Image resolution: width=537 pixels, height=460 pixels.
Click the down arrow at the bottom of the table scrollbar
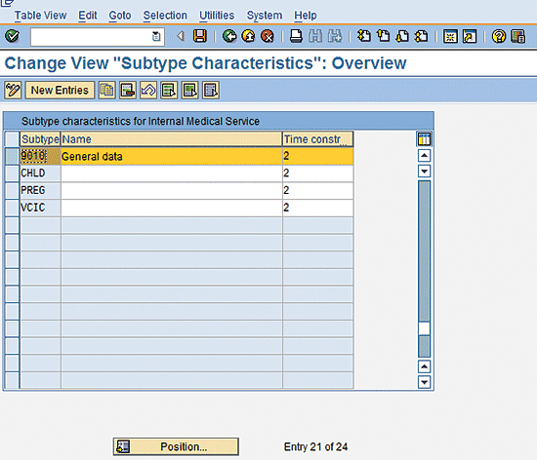(424, 382)
